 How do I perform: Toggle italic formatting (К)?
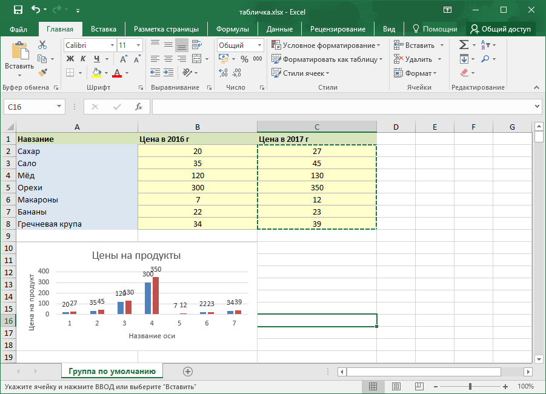83,59
